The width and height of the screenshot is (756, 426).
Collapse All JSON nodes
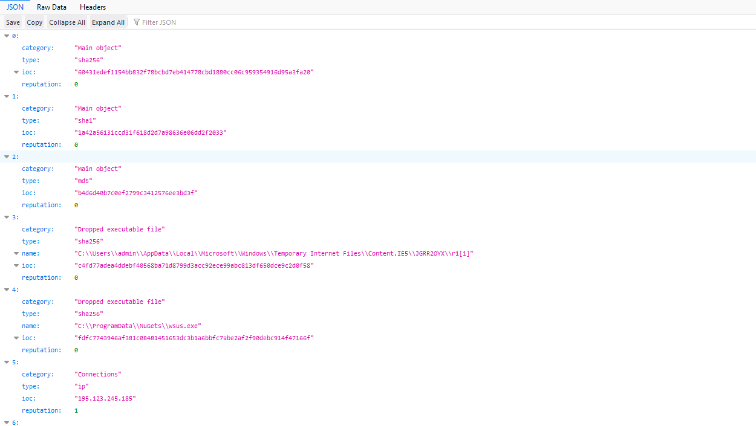(67, 22)
